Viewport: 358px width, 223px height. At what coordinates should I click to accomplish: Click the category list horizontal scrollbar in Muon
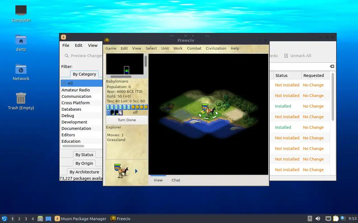click(x=73, y=146)
